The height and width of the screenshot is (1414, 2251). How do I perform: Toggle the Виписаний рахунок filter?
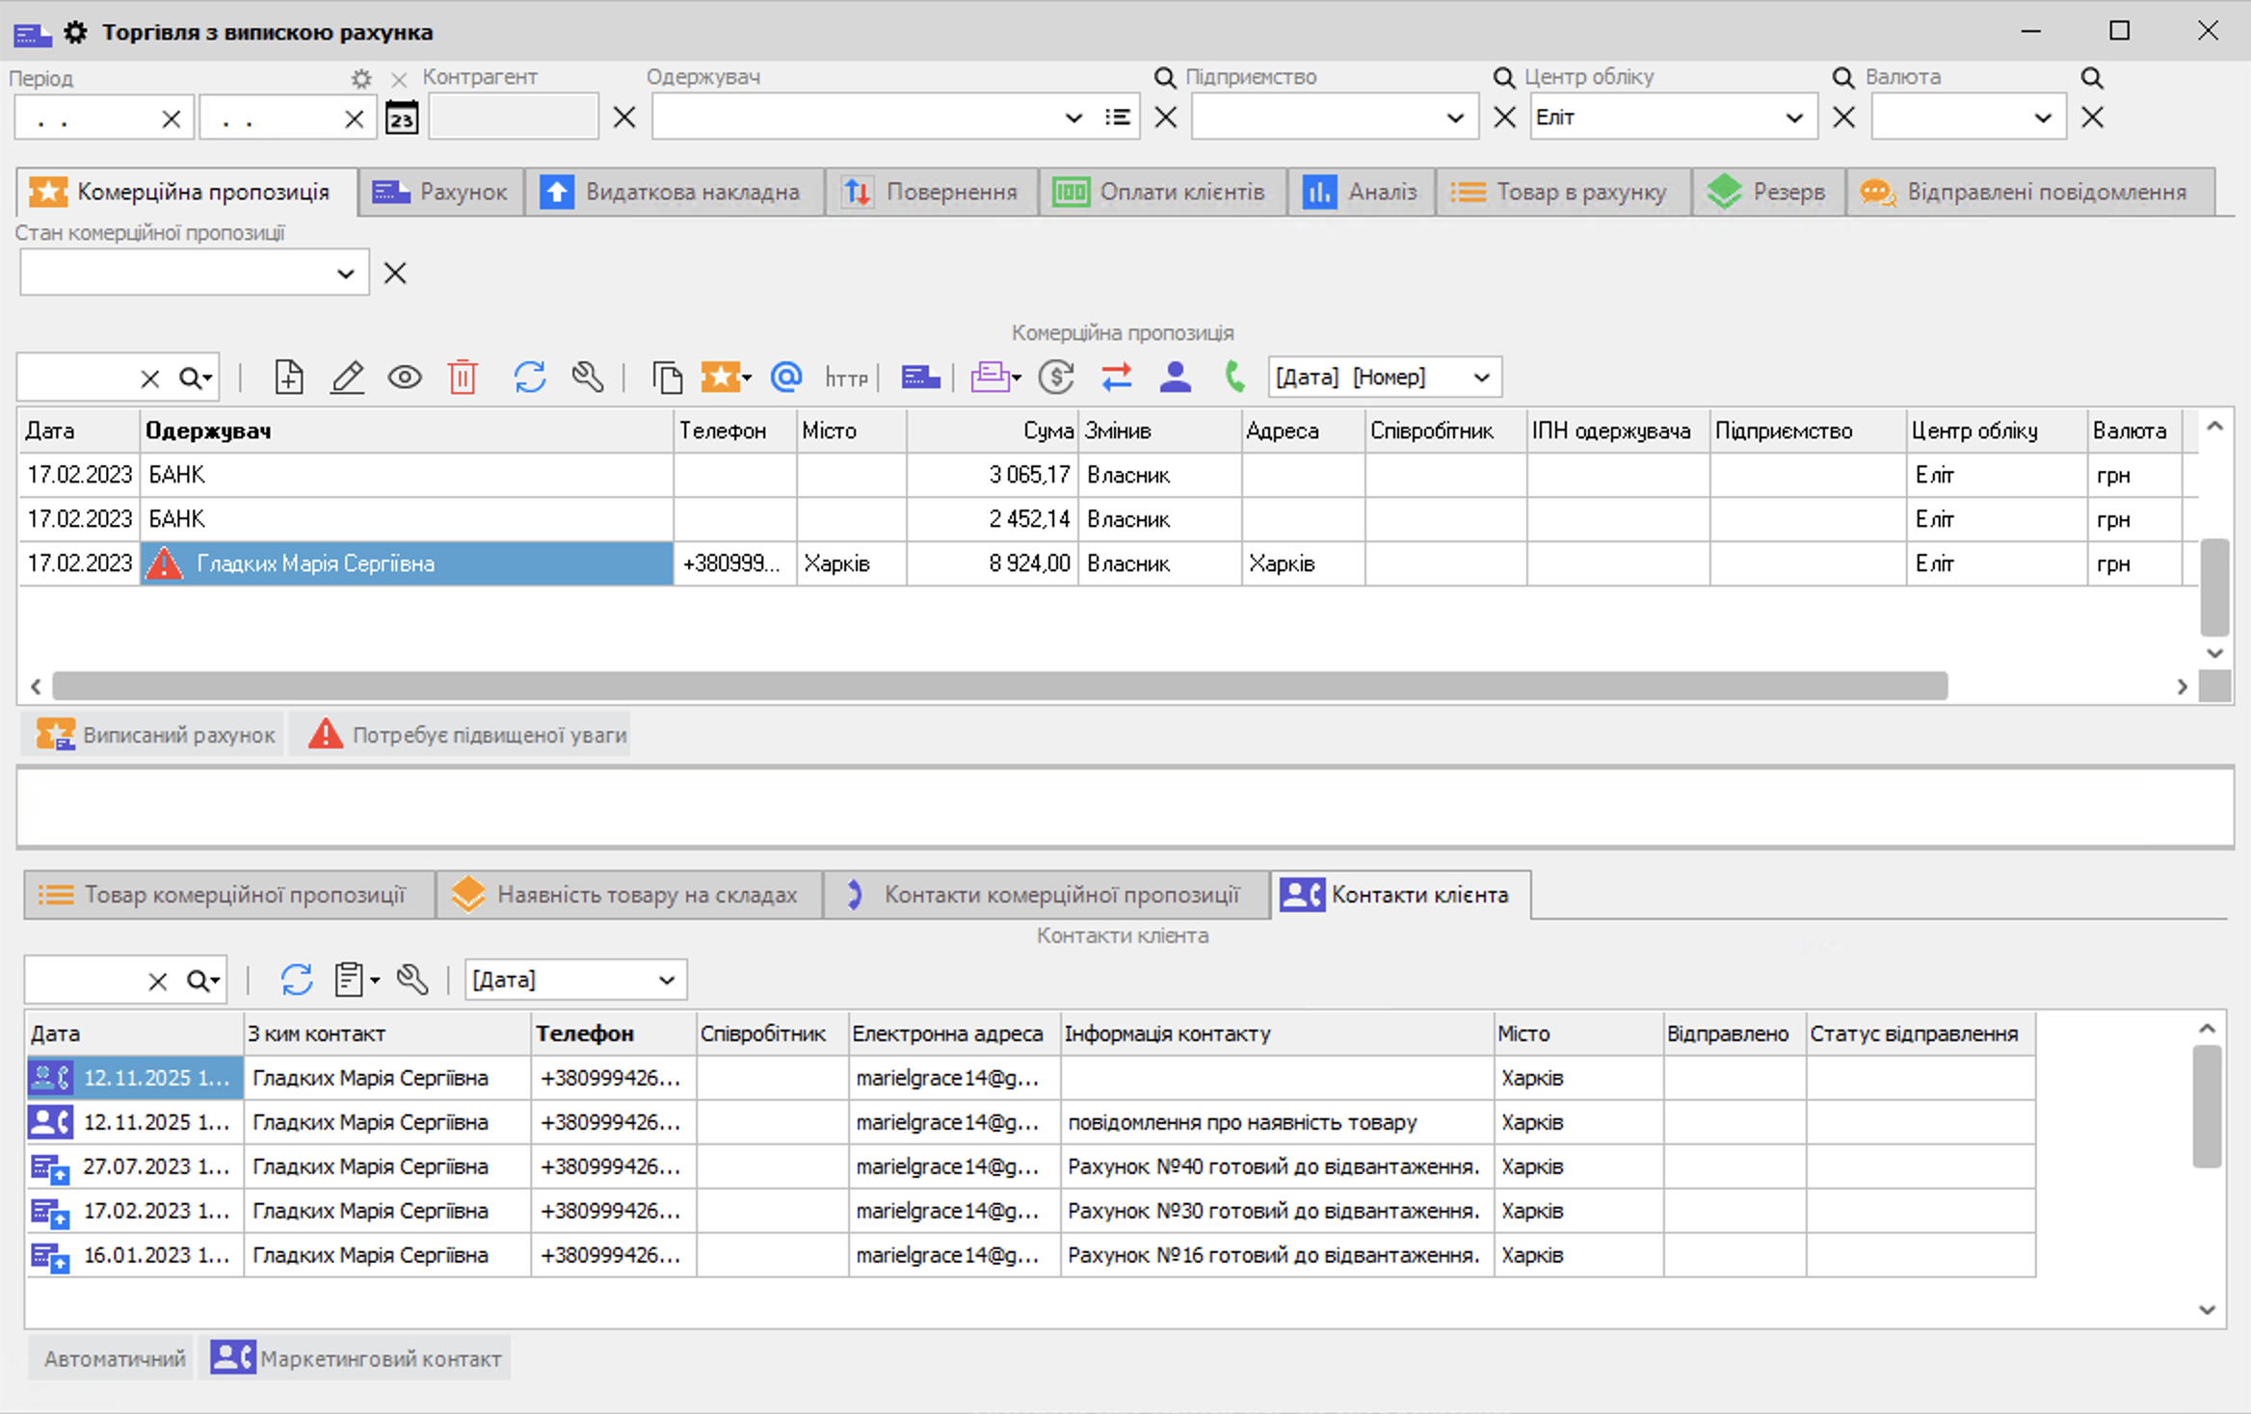(x=156, y=735)
